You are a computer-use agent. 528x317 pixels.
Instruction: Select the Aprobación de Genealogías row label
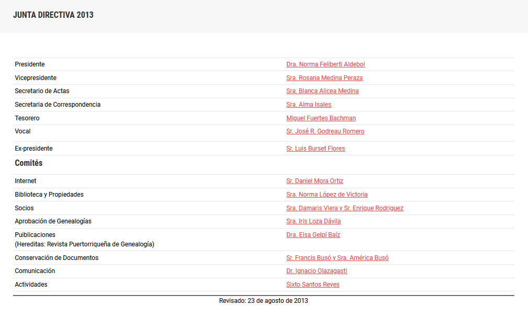[x=52, y=221]
